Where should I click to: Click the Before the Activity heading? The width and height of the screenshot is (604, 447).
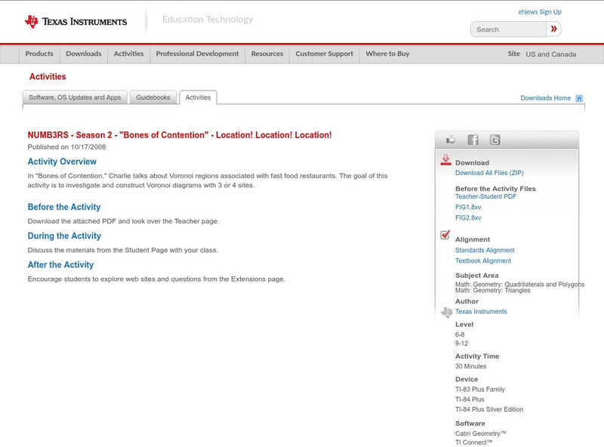click(64, 207)
